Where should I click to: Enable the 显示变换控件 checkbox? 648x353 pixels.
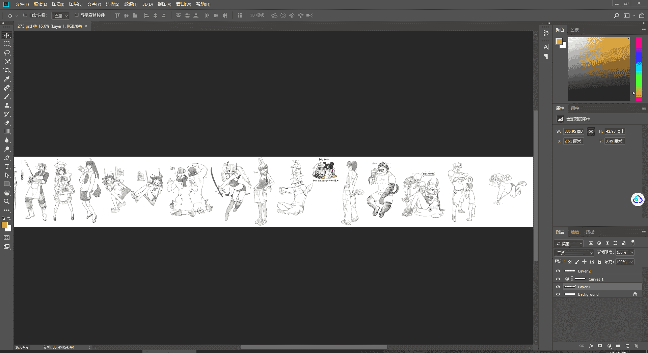tap(77, 15)
